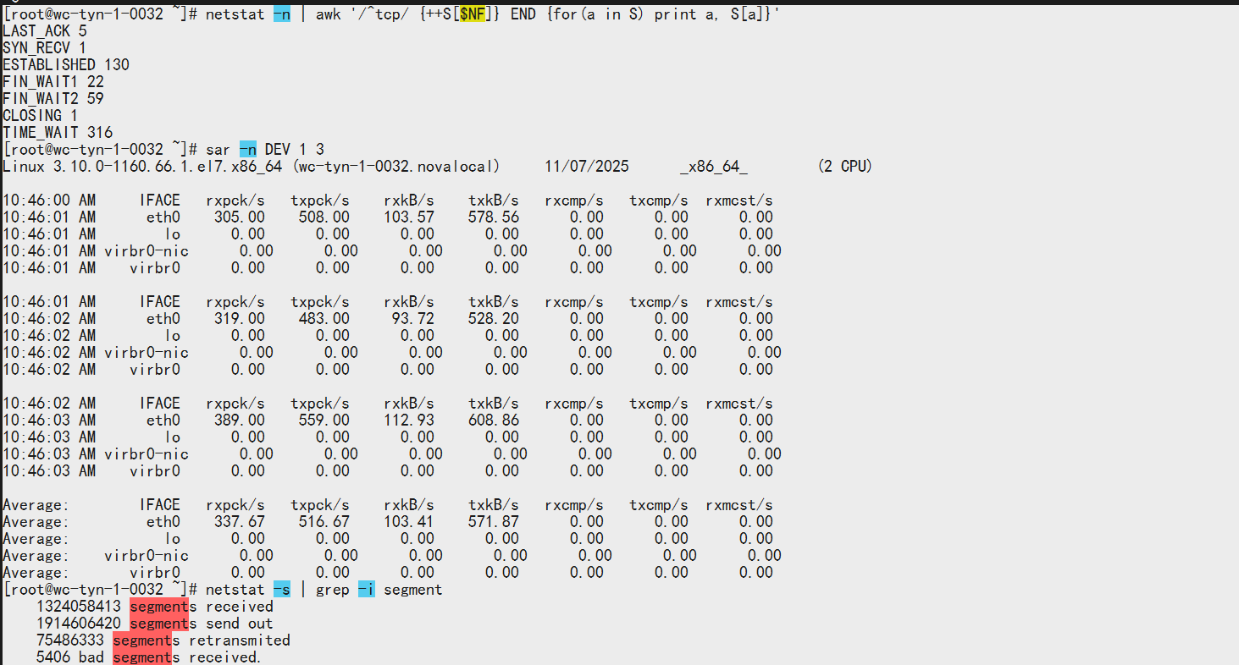
Task: Select the average txpck/s value "516.67"
Action: pos(324,522)
